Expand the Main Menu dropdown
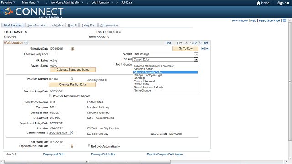This screenshot has width=292, height=164. pos(31,3)
